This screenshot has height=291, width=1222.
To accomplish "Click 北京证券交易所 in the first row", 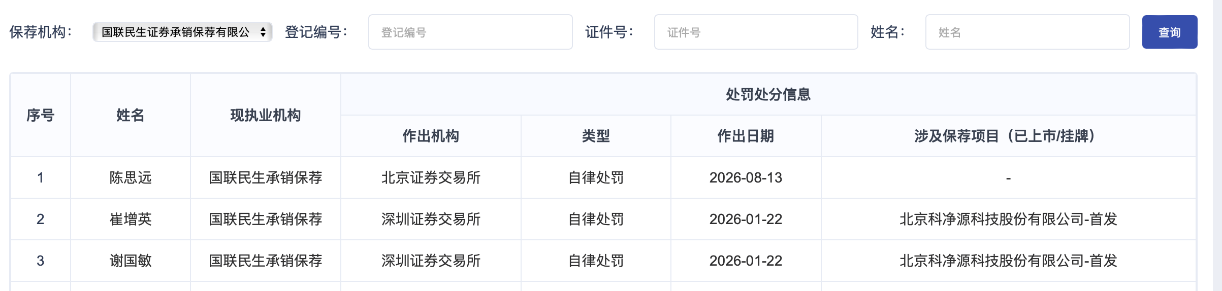I will (431, 177).
